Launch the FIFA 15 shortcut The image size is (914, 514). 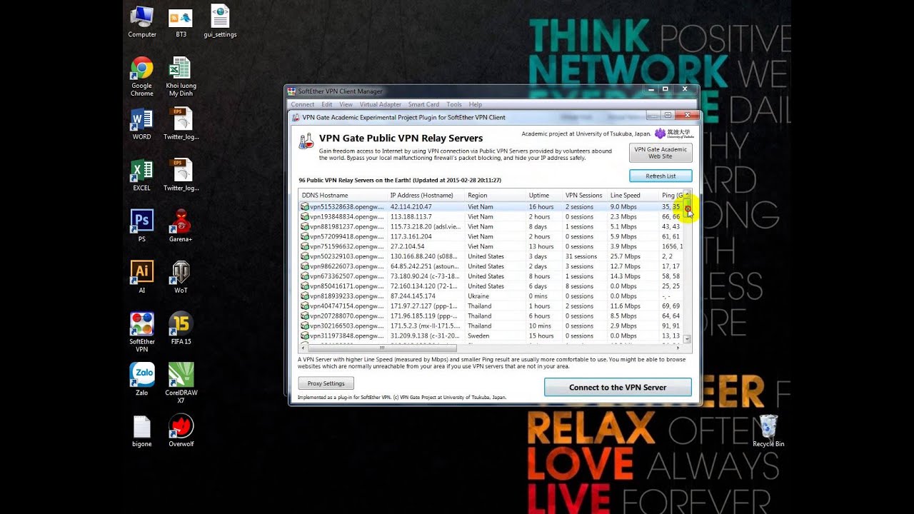pyautogui.click(x=181, y=328)
